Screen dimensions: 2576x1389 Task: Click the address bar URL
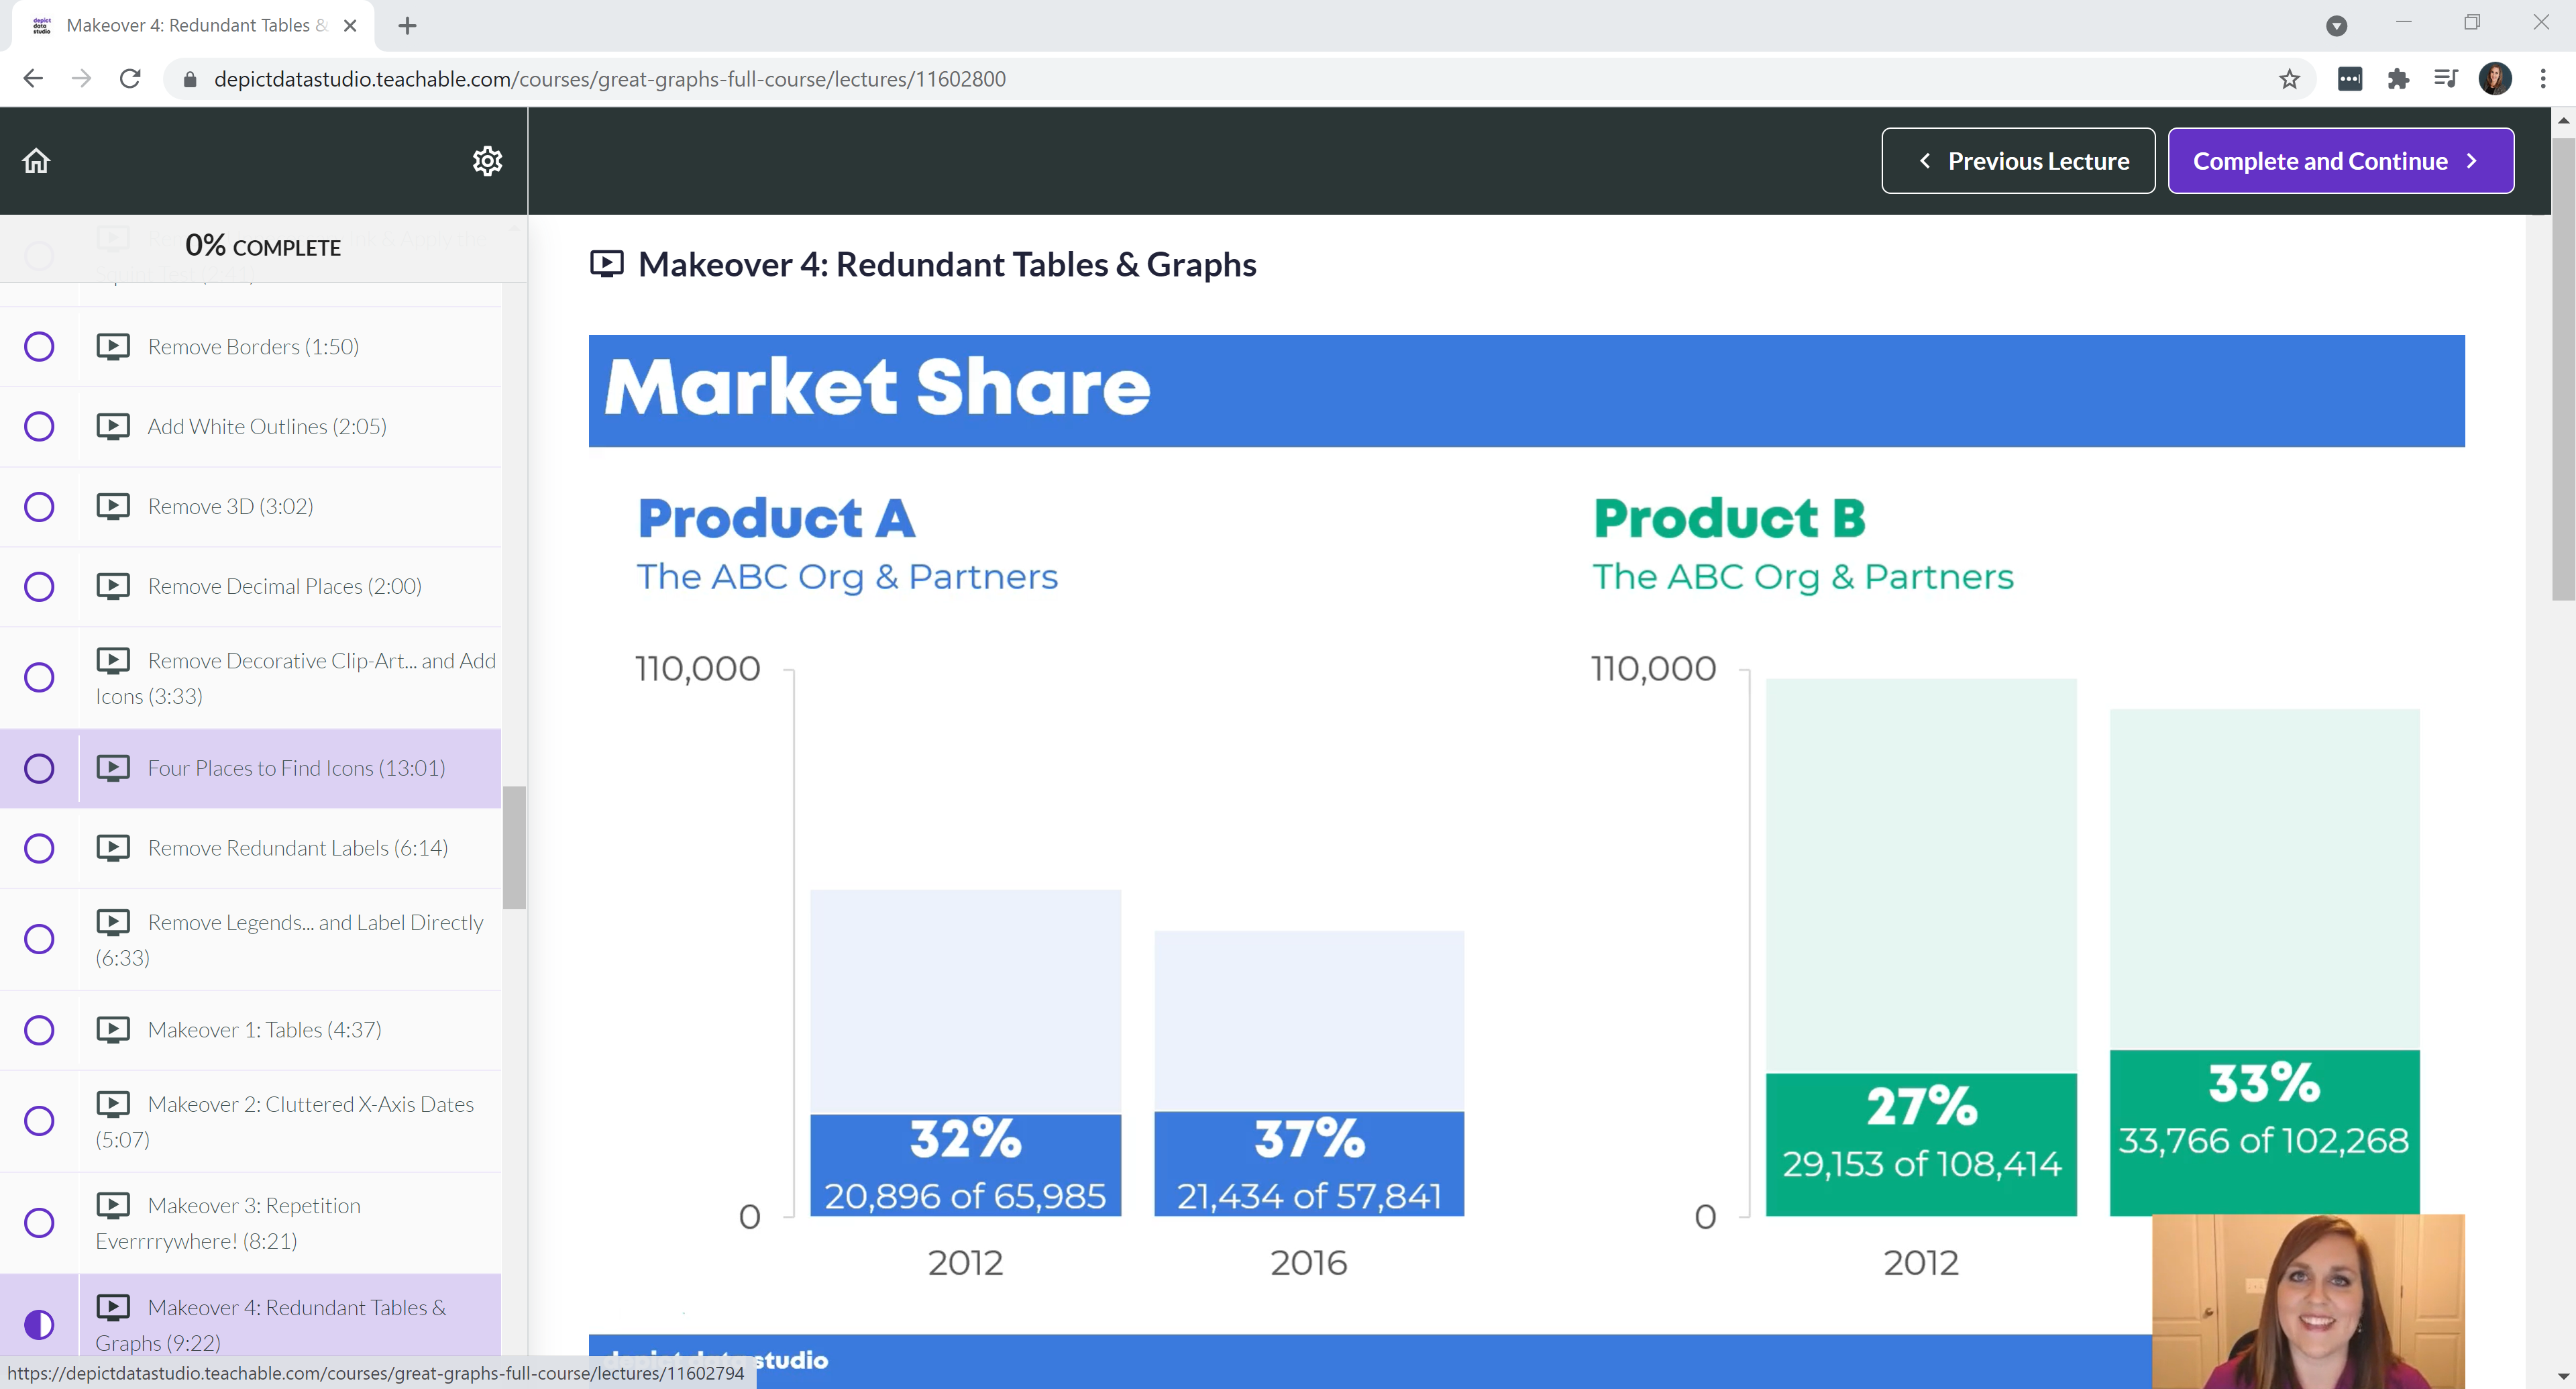(x=610, y=79)
